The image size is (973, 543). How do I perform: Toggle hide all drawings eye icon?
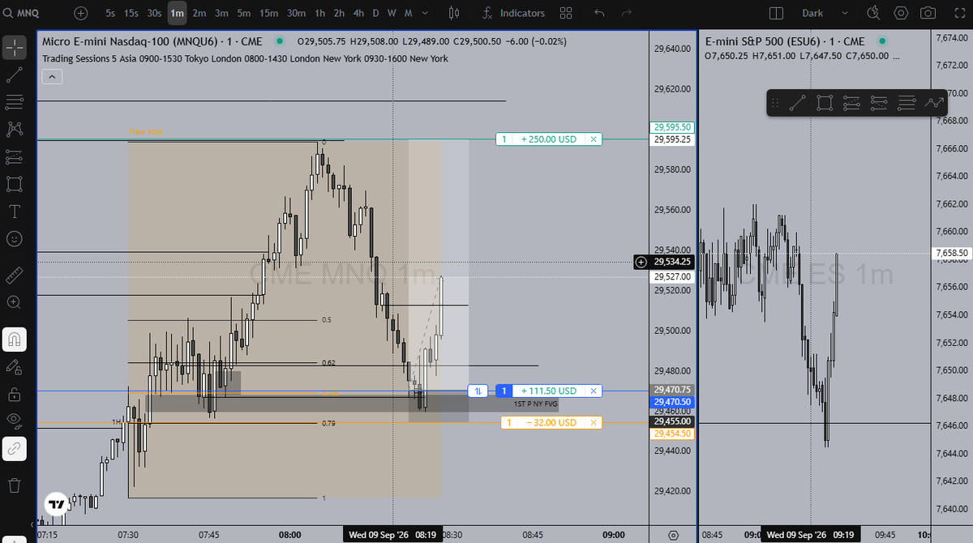coord(14,421)
